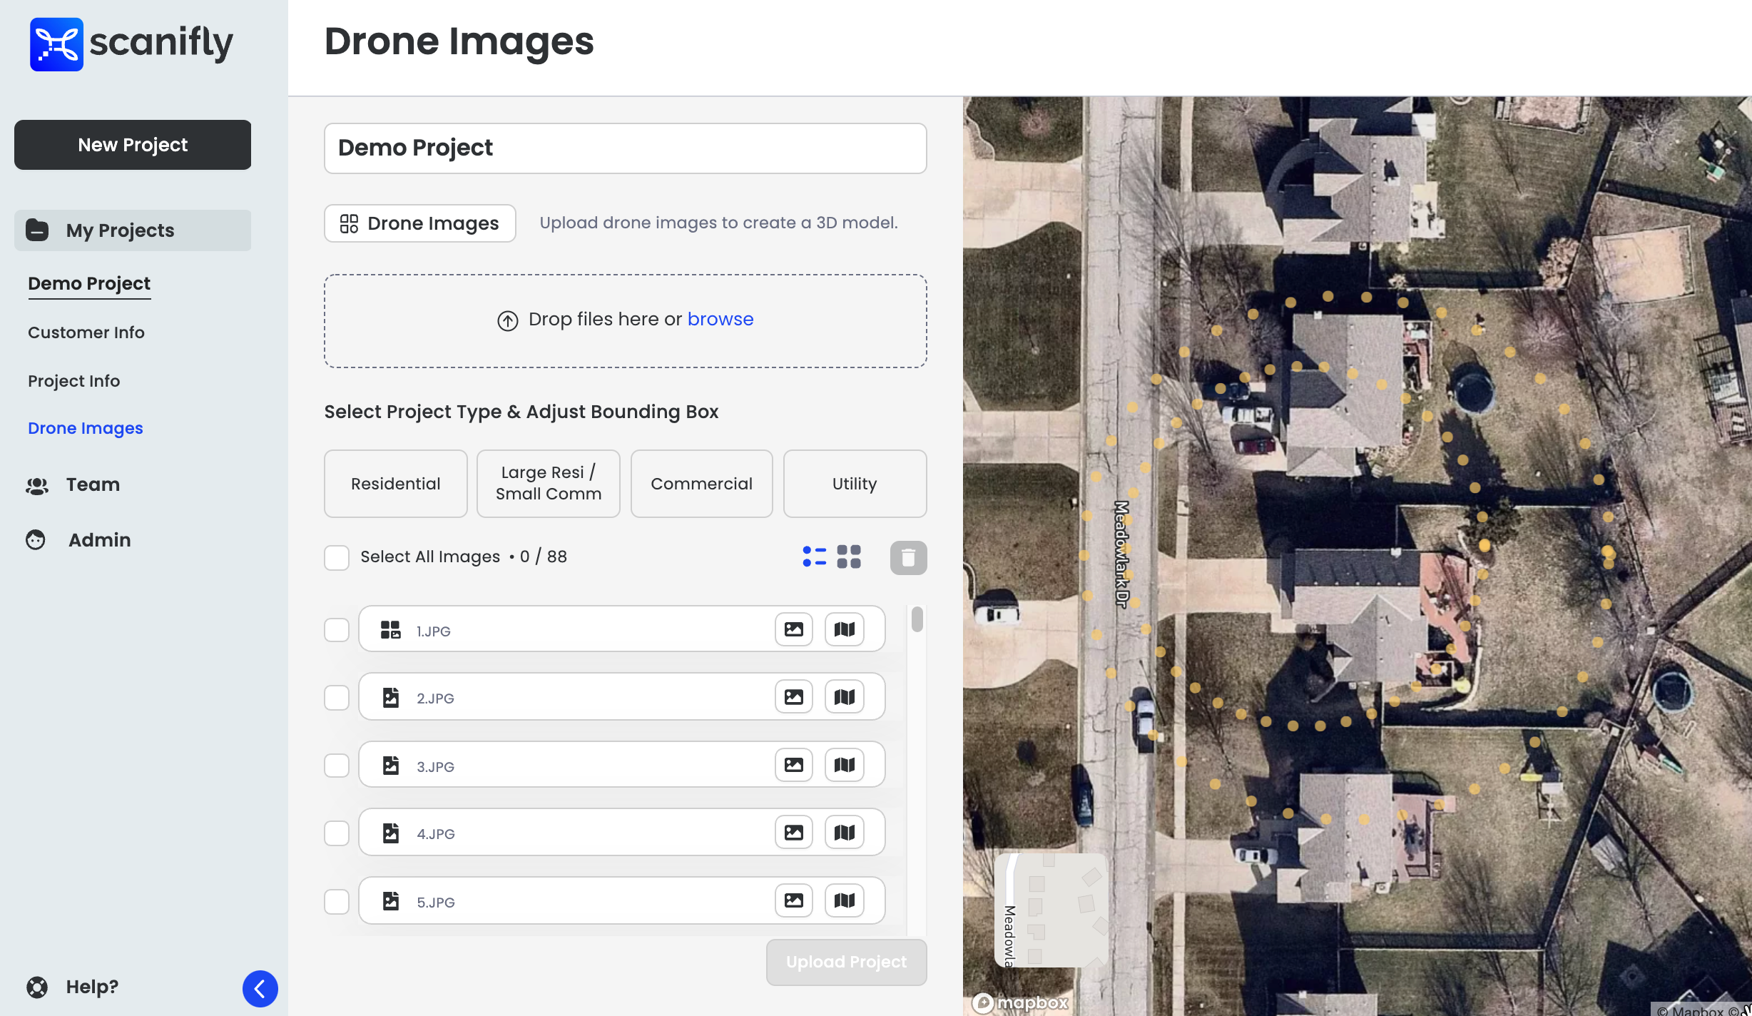Viewport: 1752px width, 1016px height.
Task: Select Residential project type
Action: (x=396, y=484)
